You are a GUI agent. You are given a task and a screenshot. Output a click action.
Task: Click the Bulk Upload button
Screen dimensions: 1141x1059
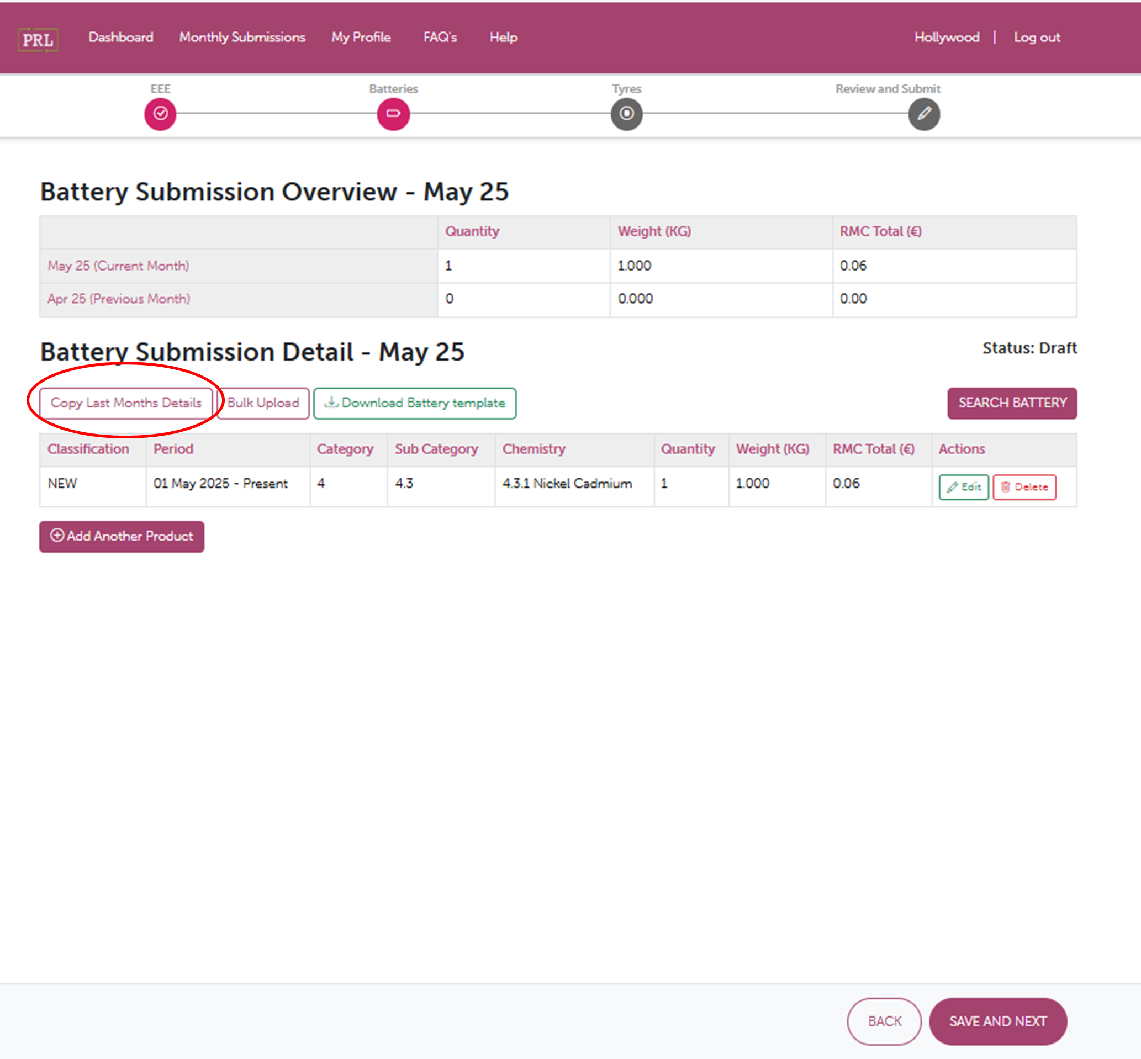coord(263,403)
